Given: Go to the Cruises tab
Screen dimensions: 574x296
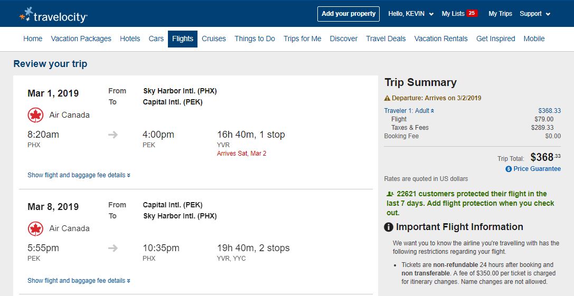Looking at the screenshot, I should (213, 39).
